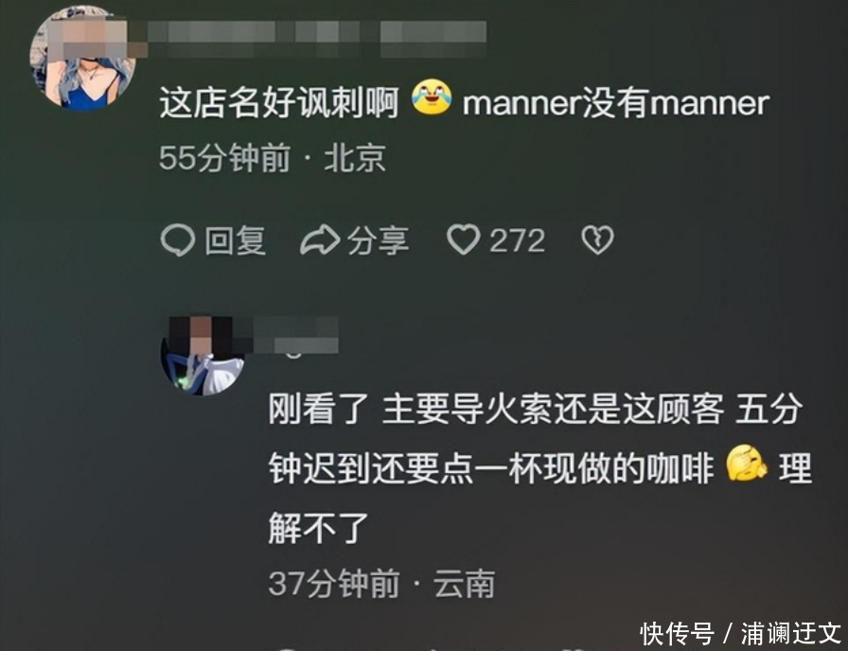Click the share arrow icon
The height and width of the screenshot is (651, 848).
click(x=320, y=240)
